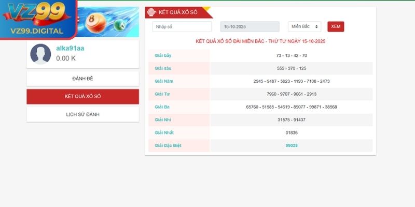Click the VZ99 logo banner
The width and height of the screenshot is (415, 207).
38,19
